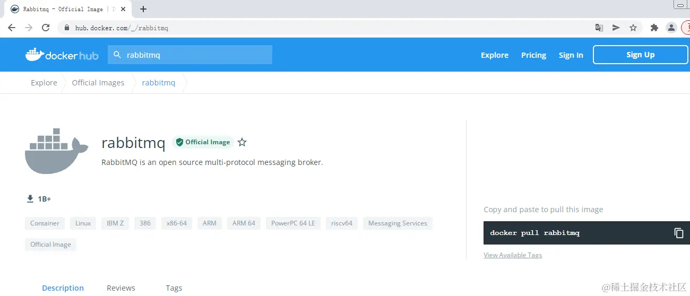Viewport: 690px width, 296px height.
Task: Click the browser address bar URL
Action: [122, 28]
